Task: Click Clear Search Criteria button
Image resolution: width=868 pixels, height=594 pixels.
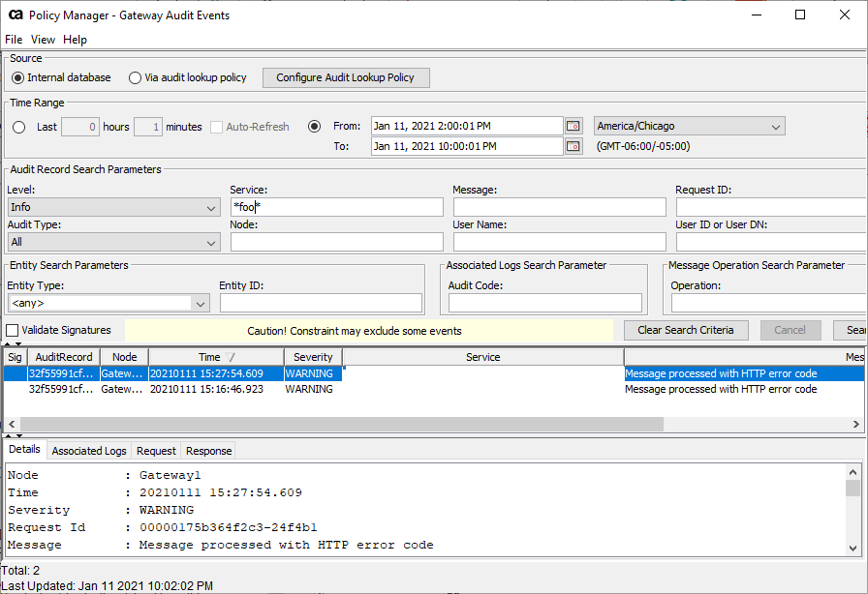Action: click(686, 330)
